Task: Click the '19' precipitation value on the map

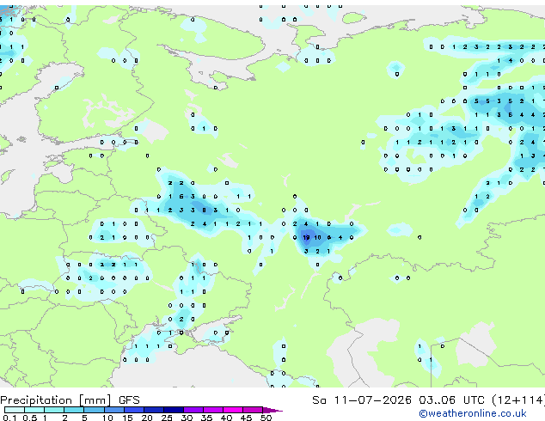Action: (x=306, y=238)
